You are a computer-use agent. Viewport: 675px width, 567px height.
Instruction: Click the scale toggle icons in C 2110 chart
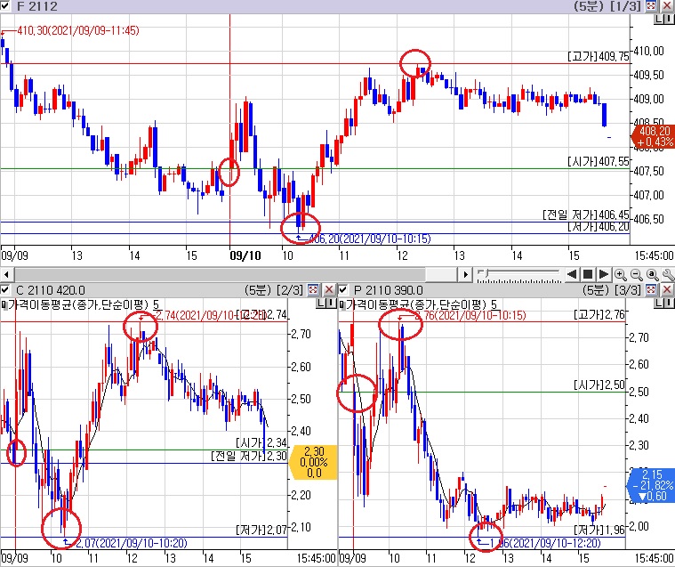point(325,304)
